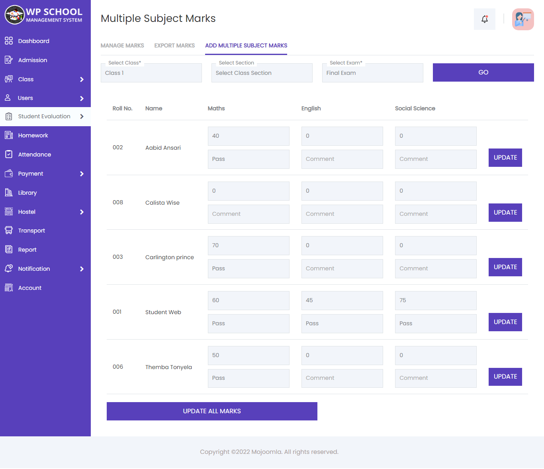Open the Select Class dropdown

tap(151, 73)
